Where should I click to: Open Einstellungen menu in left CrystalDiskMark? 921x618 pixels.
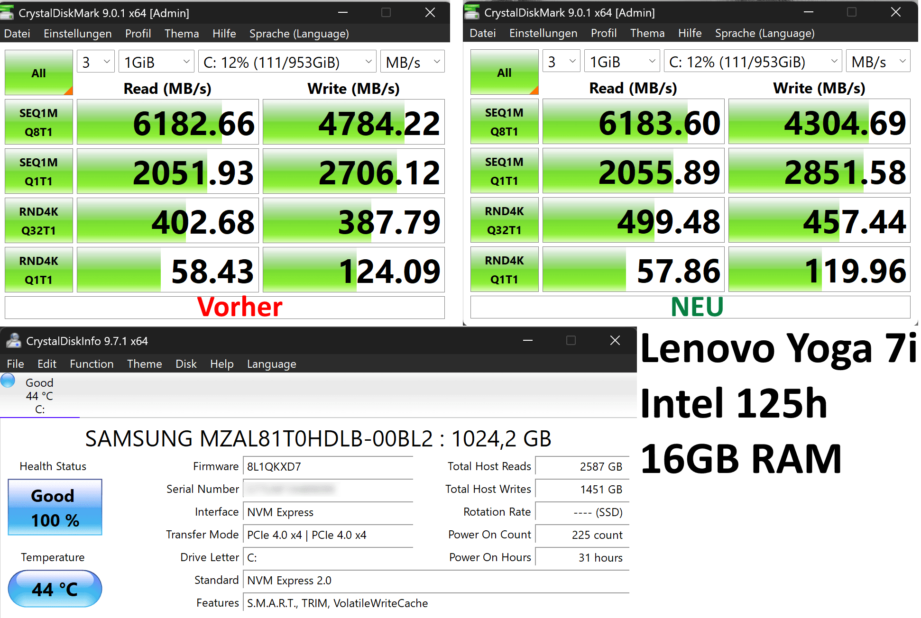coord(77,34)
